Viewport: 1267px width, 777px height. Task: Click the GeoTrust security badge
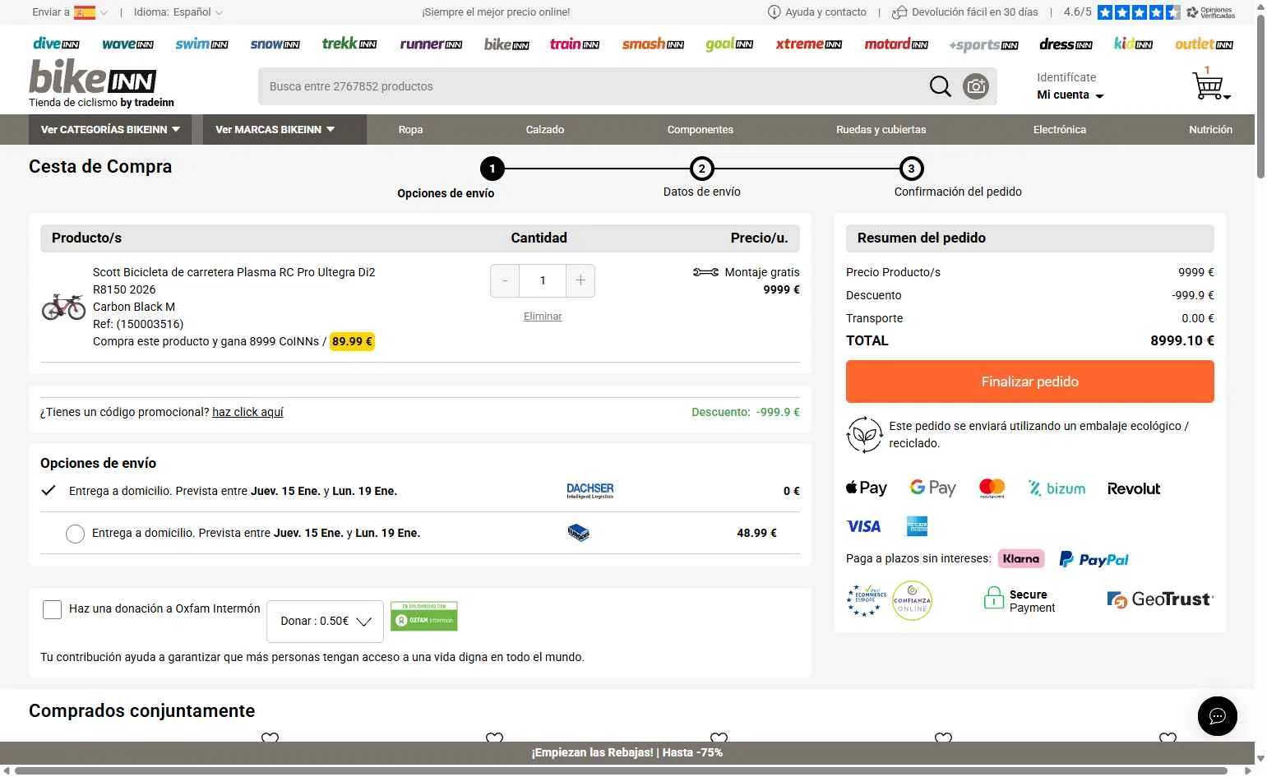click(x=1160, y=599)
